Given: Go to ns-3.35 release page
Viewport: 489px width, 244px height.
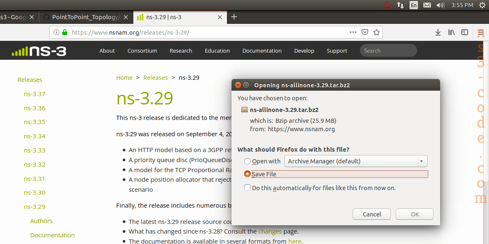Looking at the screenshot, I should (x=35, y=122).
